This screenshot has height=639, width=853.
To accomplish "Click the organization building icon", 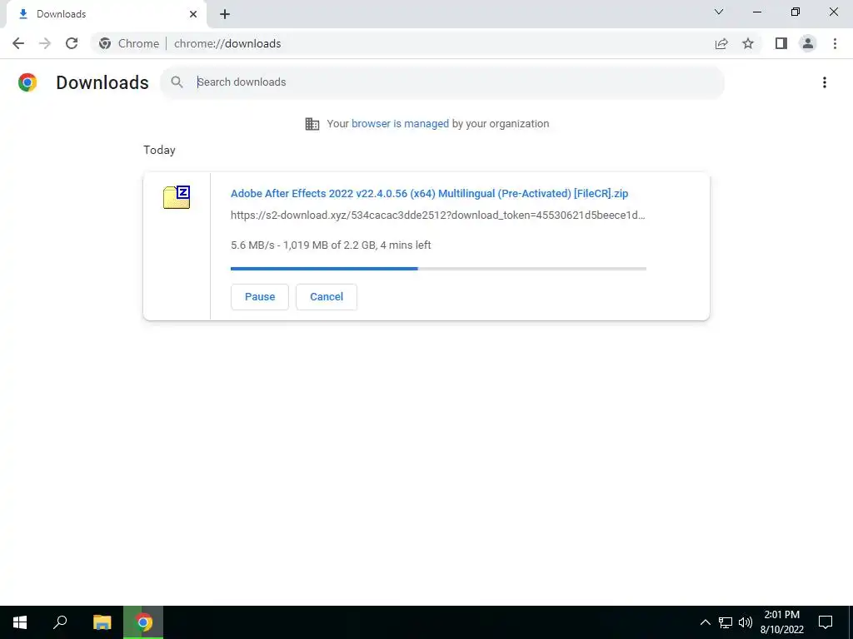I will (x=312, y=124).
